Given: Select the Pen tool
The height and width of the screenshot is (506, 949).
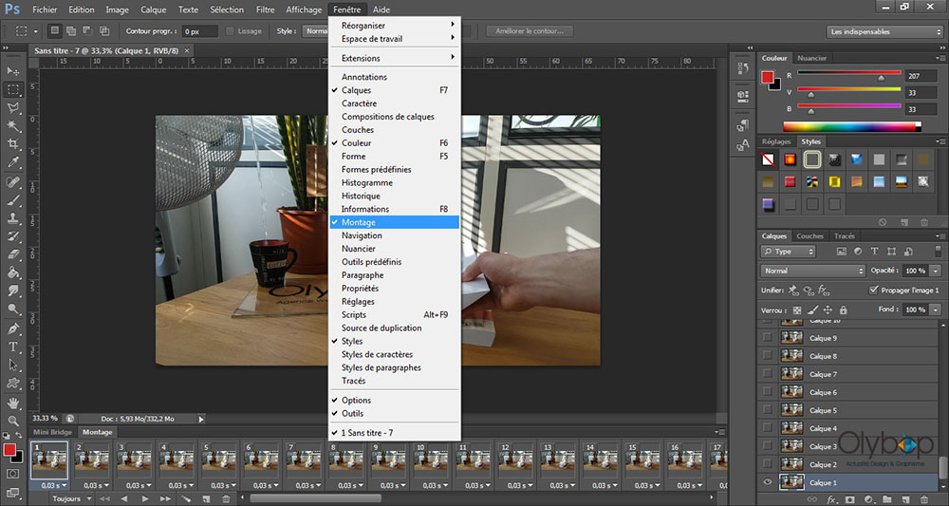Looking at the screenshot, I should point(12,328).
